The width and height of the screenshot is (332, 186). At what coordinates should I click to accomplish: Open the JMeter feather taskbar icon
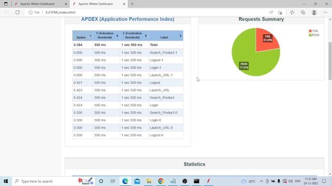coord(209,181)
